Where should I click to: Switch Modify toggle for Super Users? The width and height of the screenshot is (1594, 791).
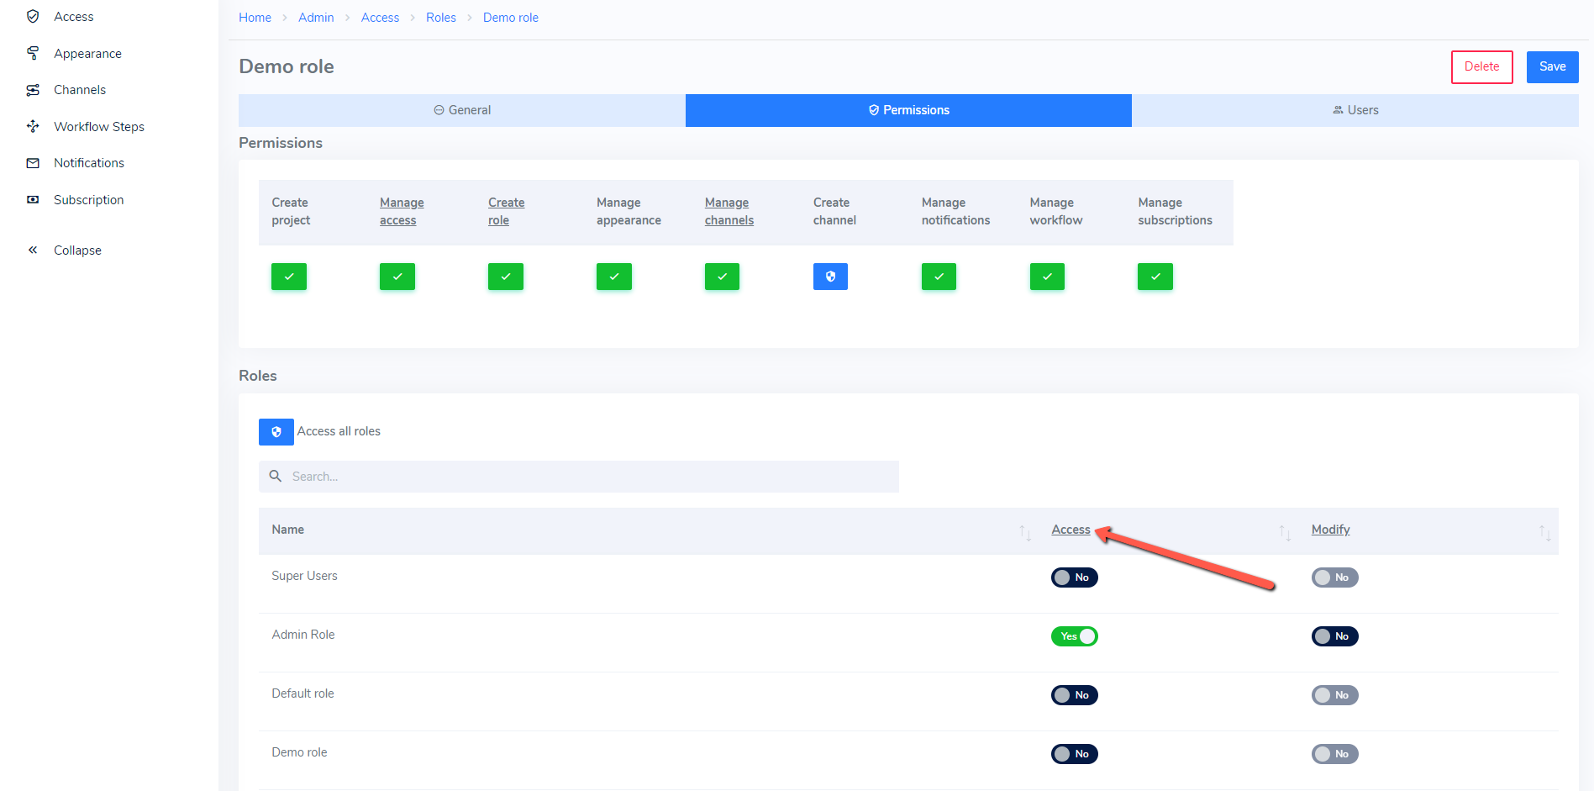(x=1335, y=577)
